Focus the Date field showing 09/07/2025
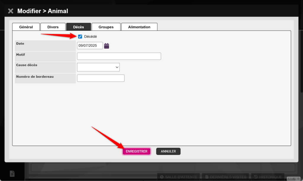Viewport: 303px width, 181px height. (x=90, y=46)
